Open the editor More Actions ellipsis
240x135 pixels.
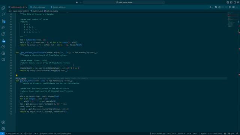pos(237,7)
